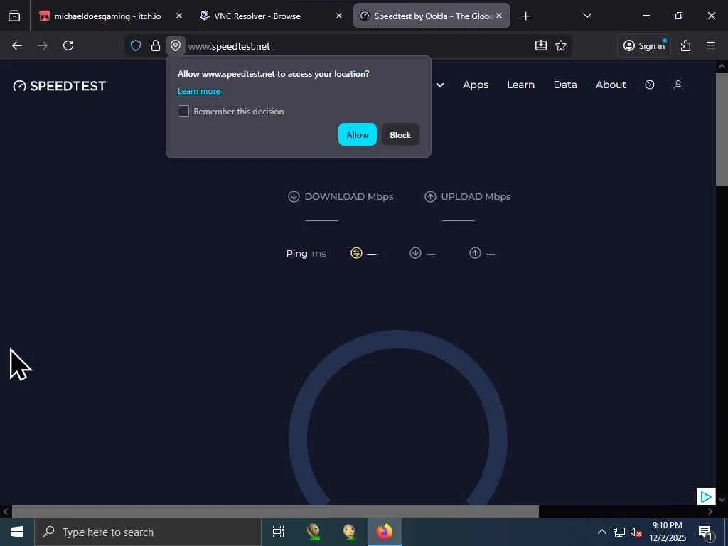Expand the list all tabs dropdown

point(587,16)
